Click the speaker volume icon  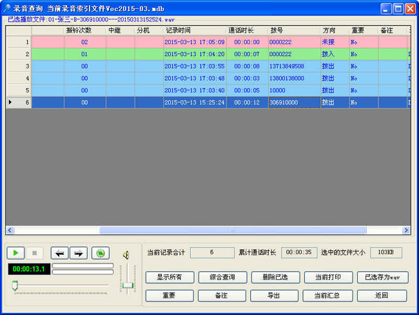click(x=127, y=254)
